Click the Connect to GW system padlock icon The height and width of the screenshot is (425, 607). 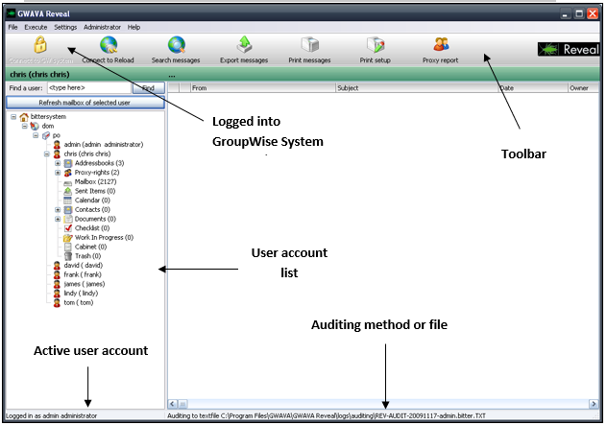(40, 45)
